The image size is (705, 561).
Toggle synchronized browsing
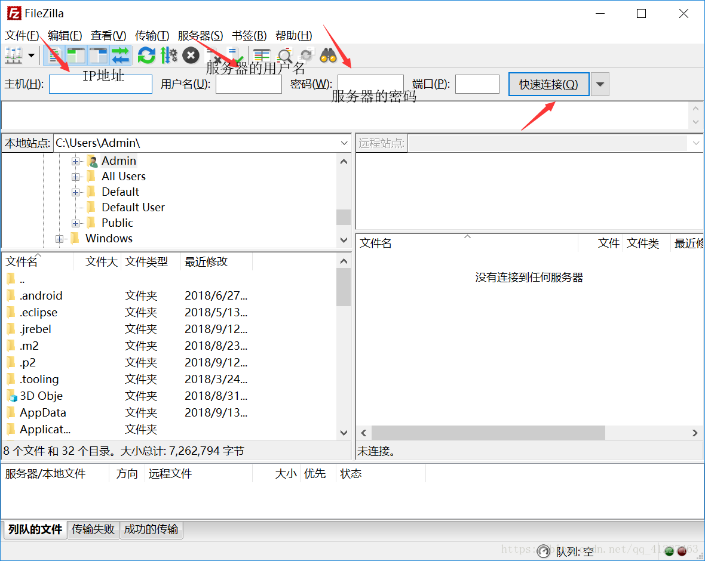click(306, 56)
